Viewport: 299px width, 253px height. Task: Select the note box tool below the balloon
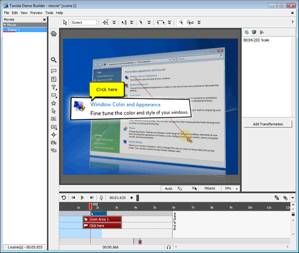pyautogui.click(x=54, y=79)
